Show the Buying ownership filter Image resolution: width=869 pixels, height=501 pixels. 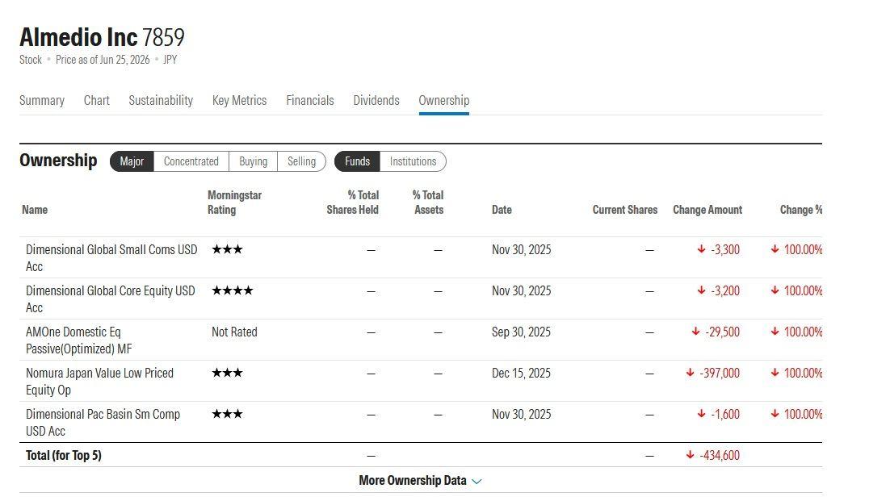pyautogui.click(x=254, y=161)
